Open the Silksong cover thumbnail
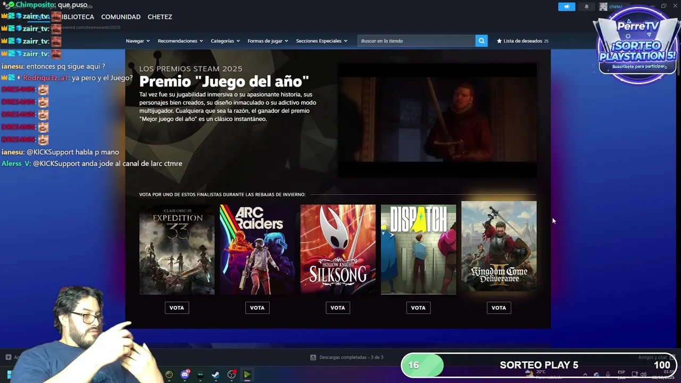Screen dimensions: 681x383 tap(338, 249)
